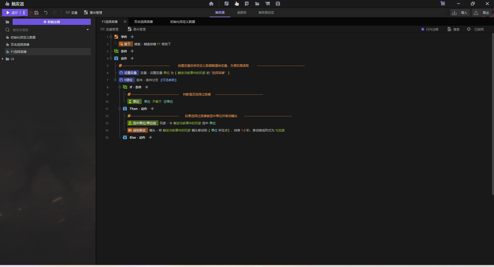Add an action with the plus beside 动作
This screenshot has height=267, width=494.
coord(132,59)
